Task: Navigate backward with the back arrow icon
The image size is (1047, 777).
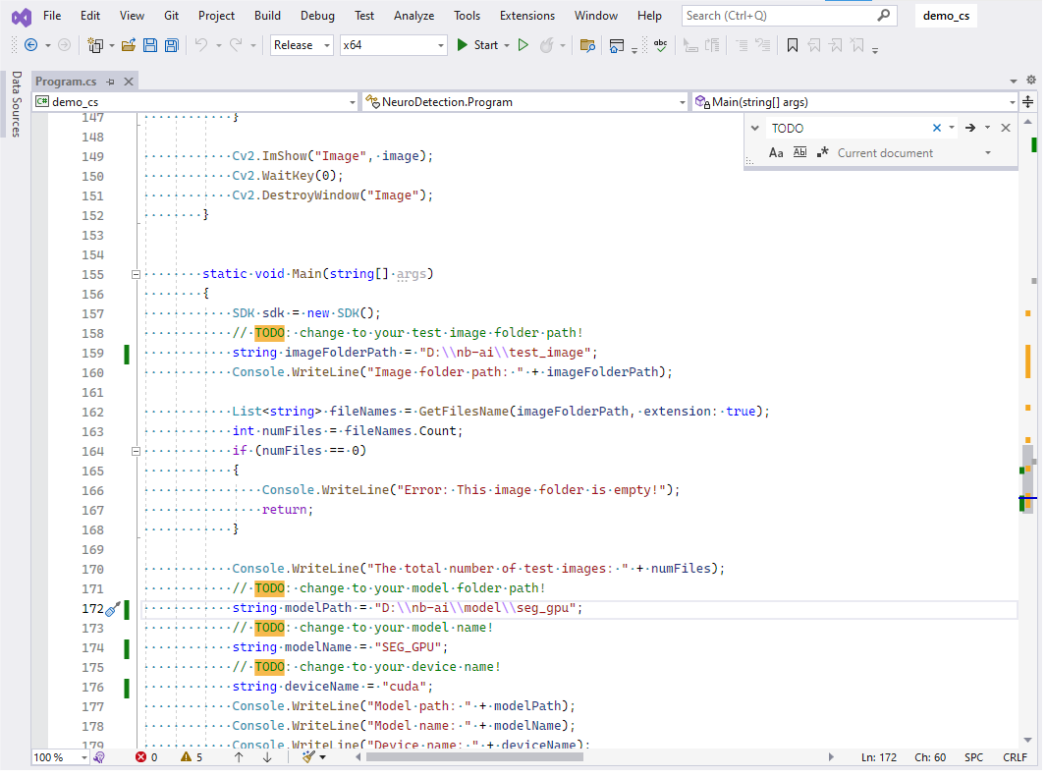Action: (30, 45)
